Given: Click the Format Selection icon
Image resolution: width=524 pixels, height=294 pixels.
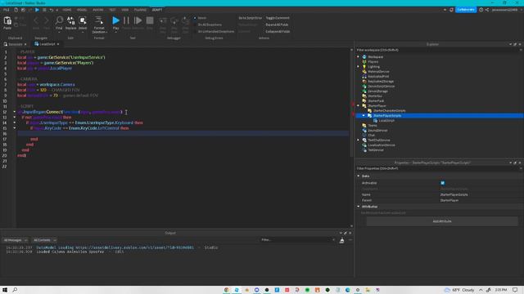Looking at the screenshot, I should pyautogui.click(x=99, y=20).
